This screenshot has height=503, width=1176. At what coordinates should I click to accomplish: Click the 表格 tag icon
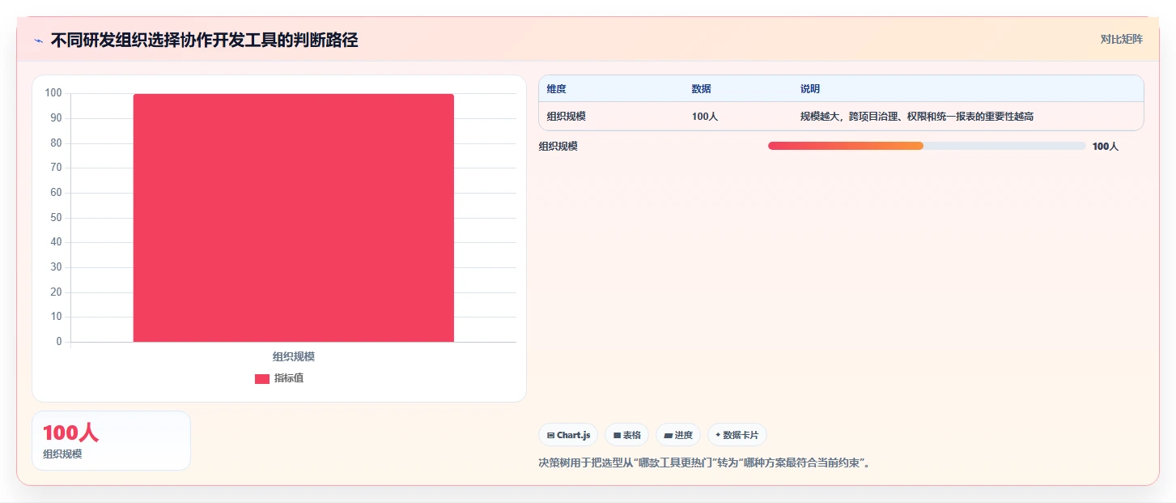[617, 436]
